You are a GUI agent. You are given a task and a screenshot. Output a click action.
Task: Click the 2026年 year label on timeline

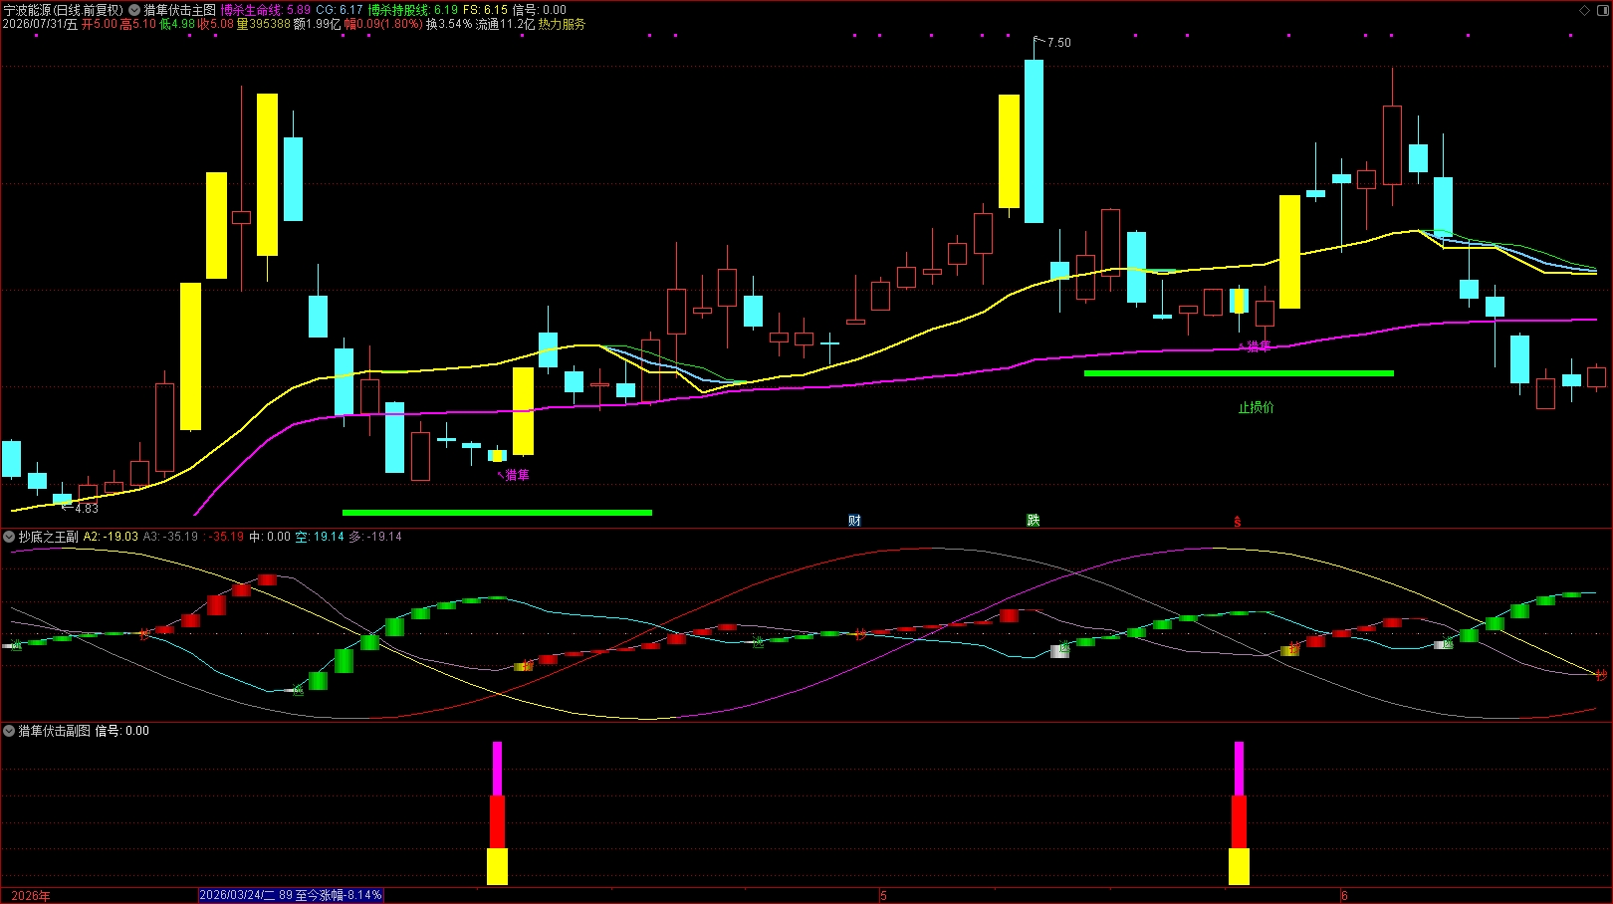(31, 896)
